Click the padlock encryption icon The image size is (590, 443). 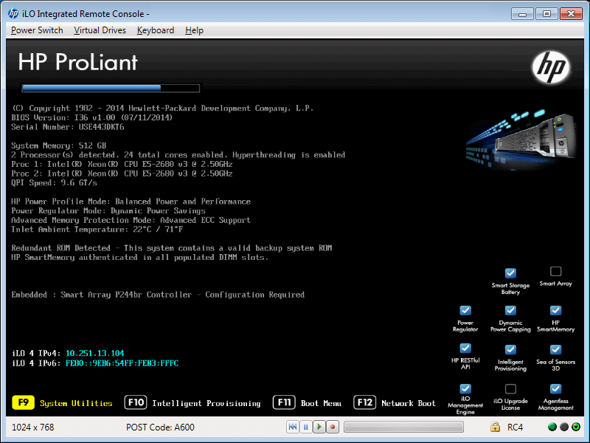(x=495, y=427)
